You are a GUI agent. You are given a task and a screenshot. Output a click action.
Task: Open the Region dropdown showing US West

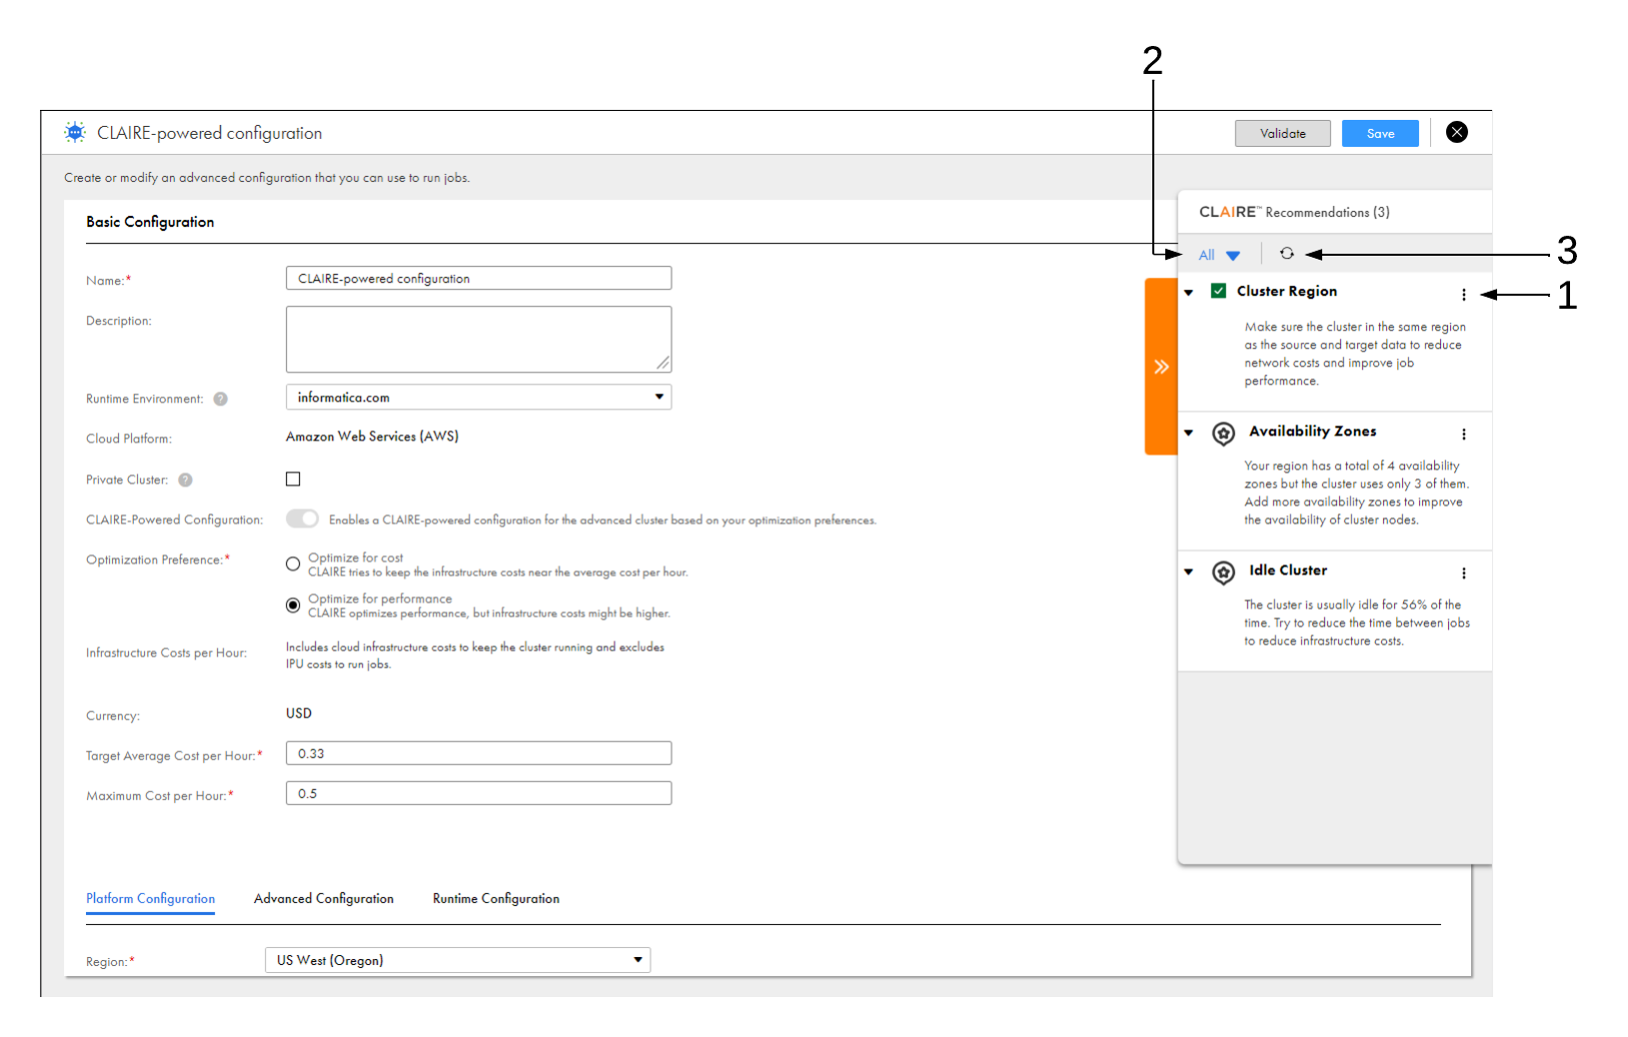click(458, 960)
